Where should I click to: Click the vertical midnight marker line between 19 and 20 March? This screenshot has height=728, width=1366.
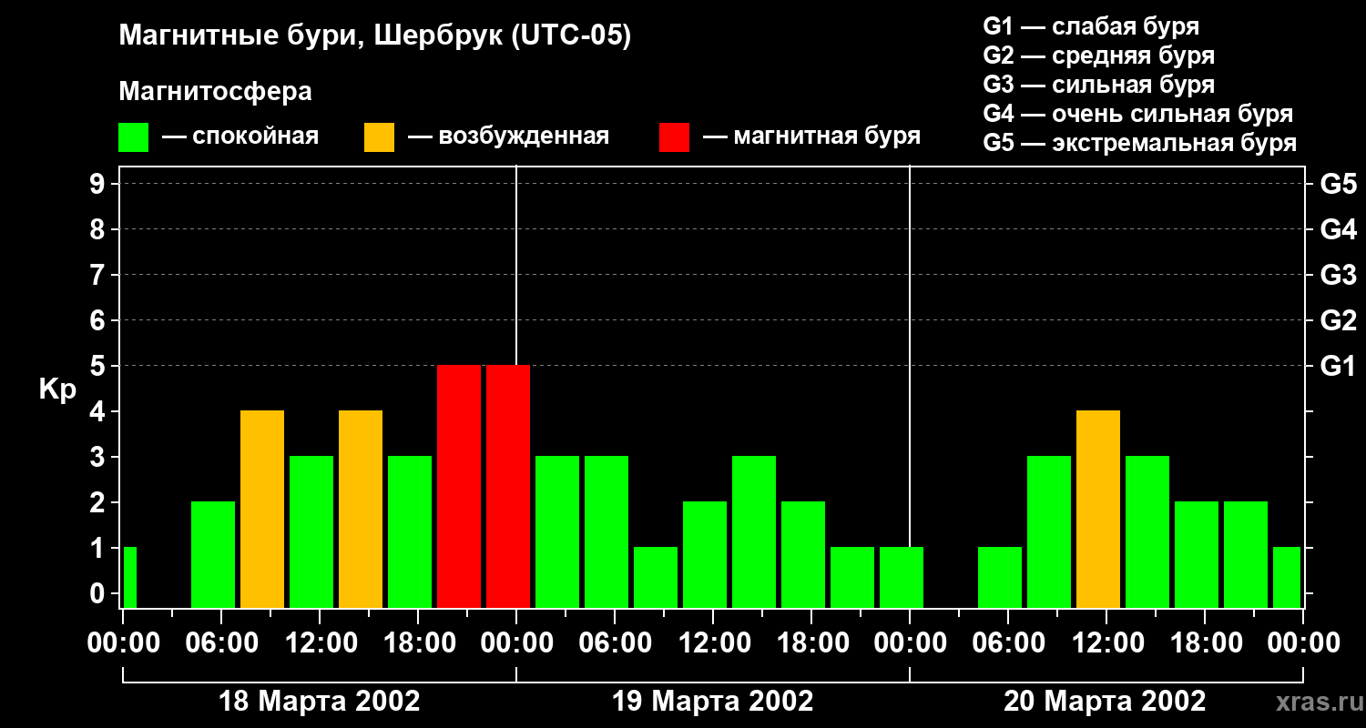[x=910, y=355]
